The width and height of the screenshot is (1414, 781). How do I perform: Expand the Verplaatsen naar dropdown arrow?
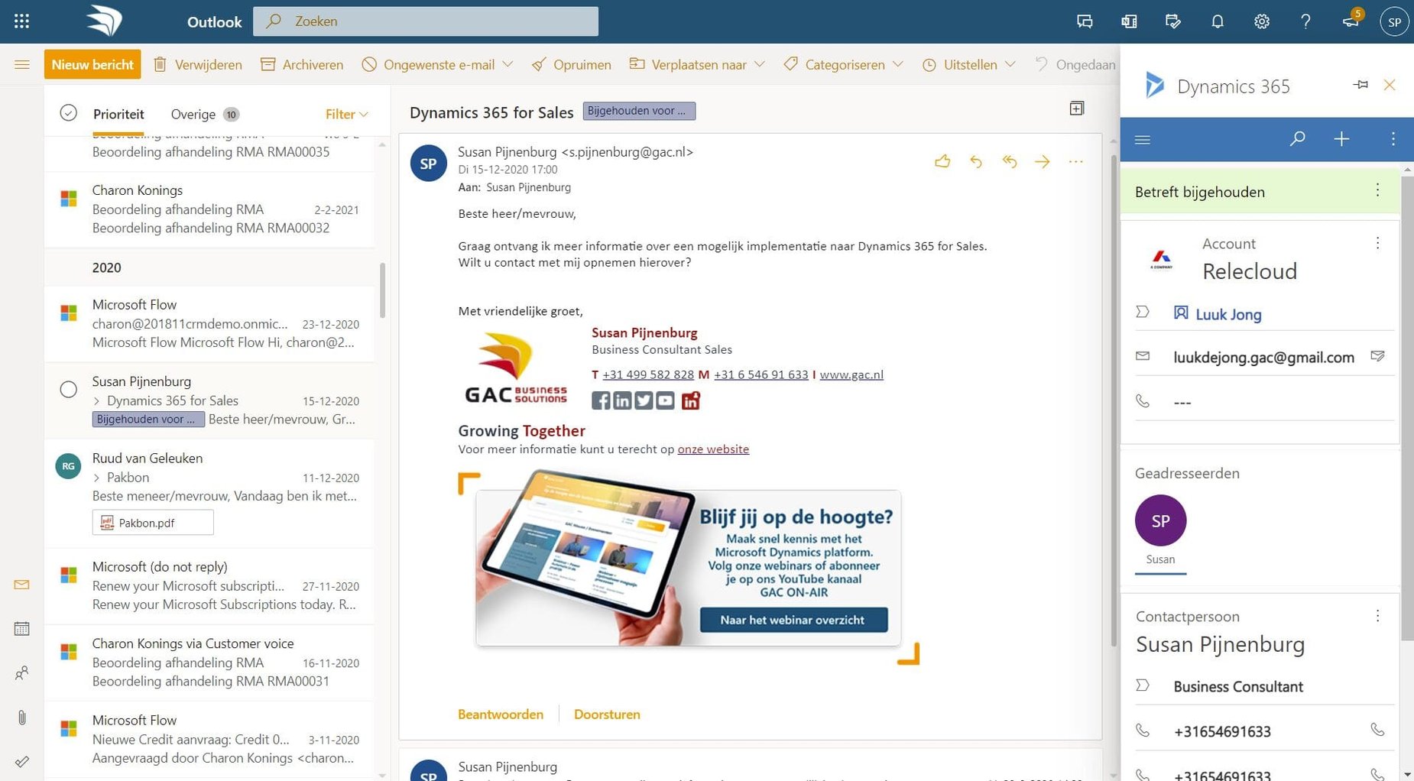tap(759, 64)
